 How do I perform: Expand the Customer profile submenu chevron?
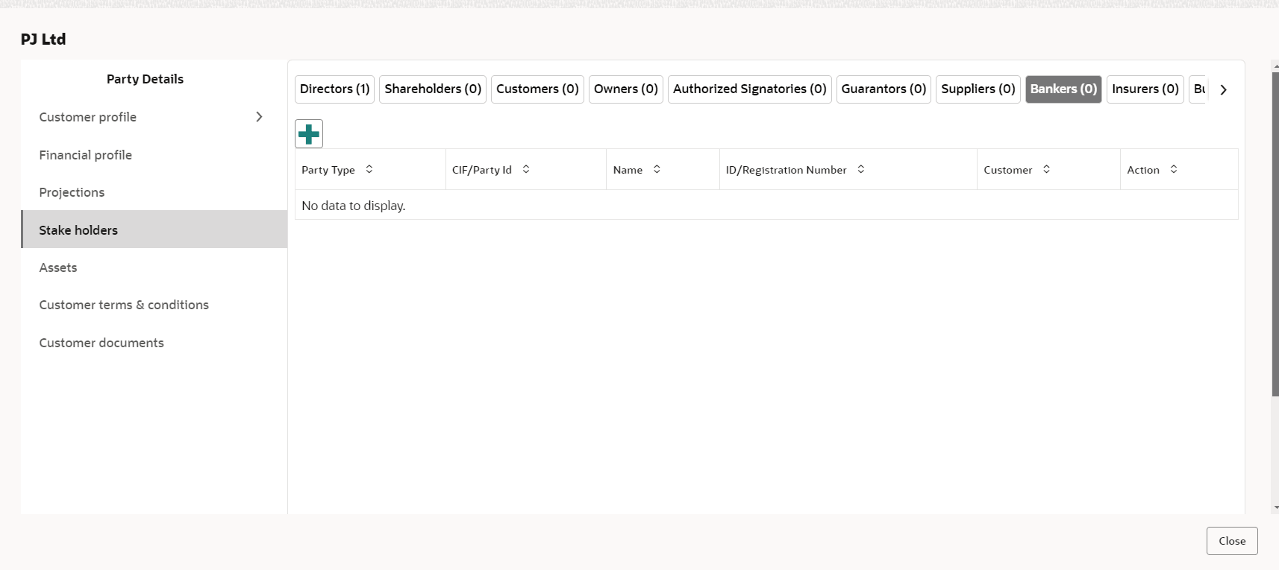(x=259, y=117)
